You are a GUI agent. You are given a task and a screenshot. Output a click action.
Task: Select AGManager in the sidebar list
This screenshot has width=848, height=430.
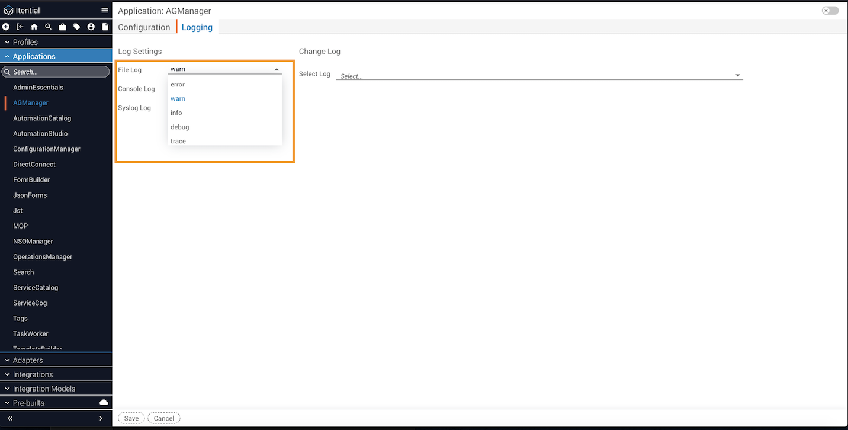[31, 102]
